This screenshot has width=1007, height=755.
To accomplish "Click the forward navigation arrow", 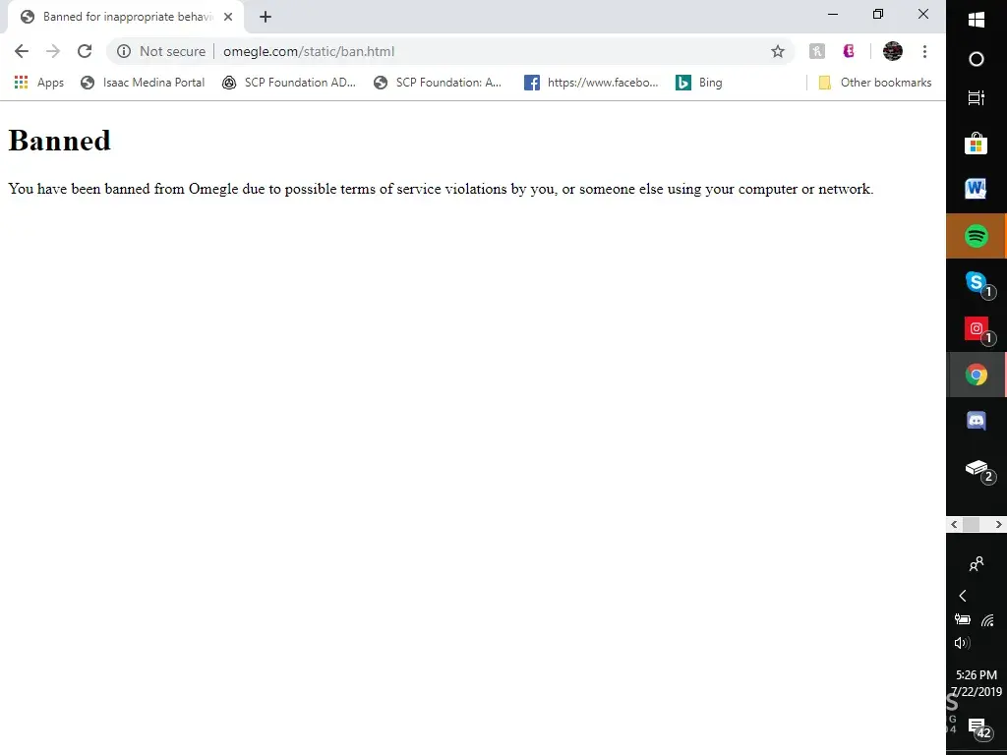I will 53,51.
